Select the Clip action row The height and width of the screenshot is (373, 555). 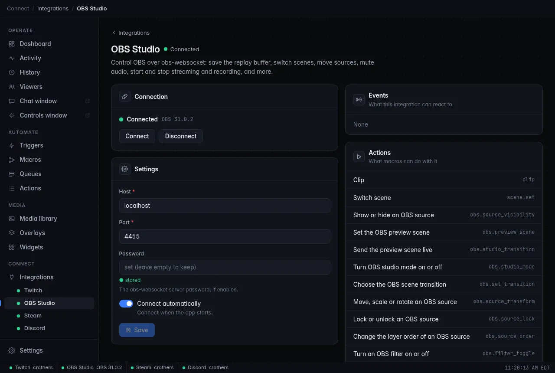[x=444, y=180]
